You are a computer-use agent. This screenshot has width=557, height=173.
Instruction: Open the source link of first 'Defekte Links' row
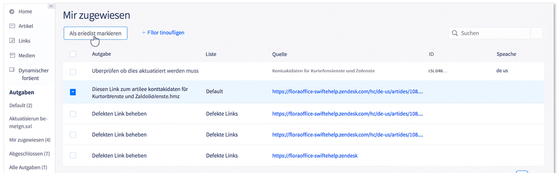(348, 114)
